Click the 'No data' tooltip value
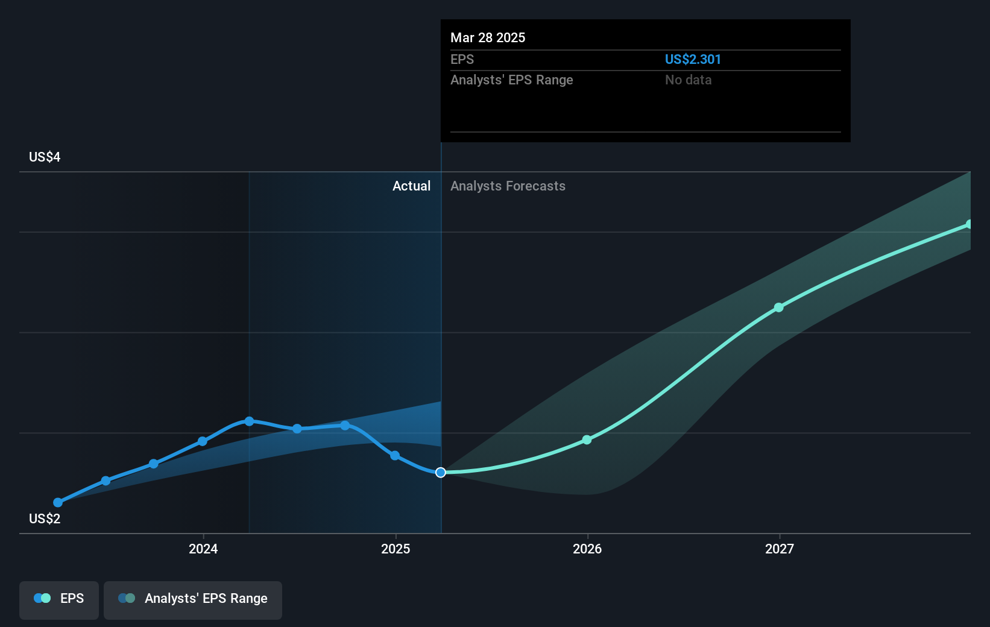Screen dimensions: 990x627 click(688, 80)
